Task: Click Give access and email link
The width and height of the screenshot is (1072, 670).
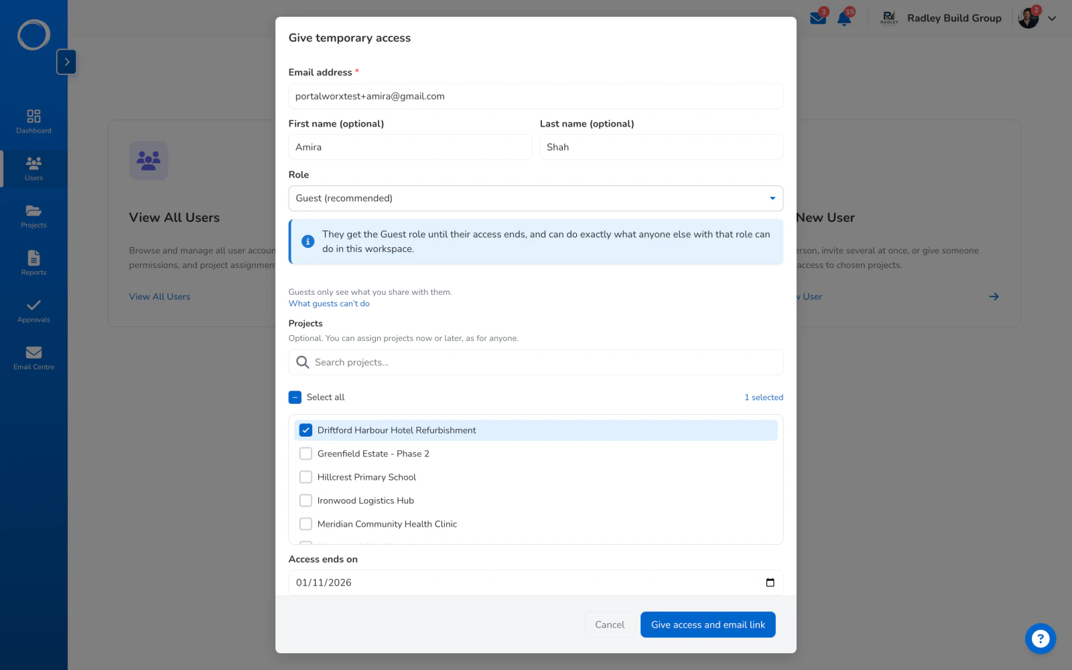Action: (708, 624)
